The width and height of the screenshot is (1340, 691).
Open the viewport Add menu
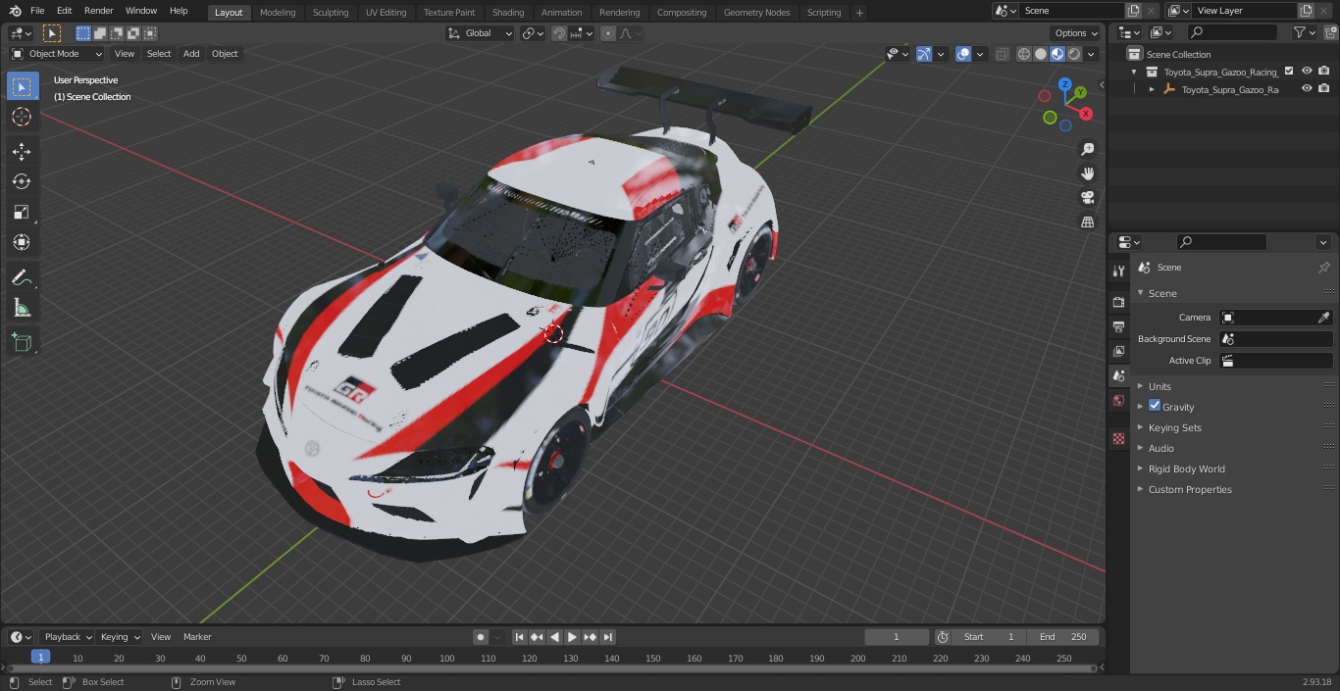[x=191, y=54]
